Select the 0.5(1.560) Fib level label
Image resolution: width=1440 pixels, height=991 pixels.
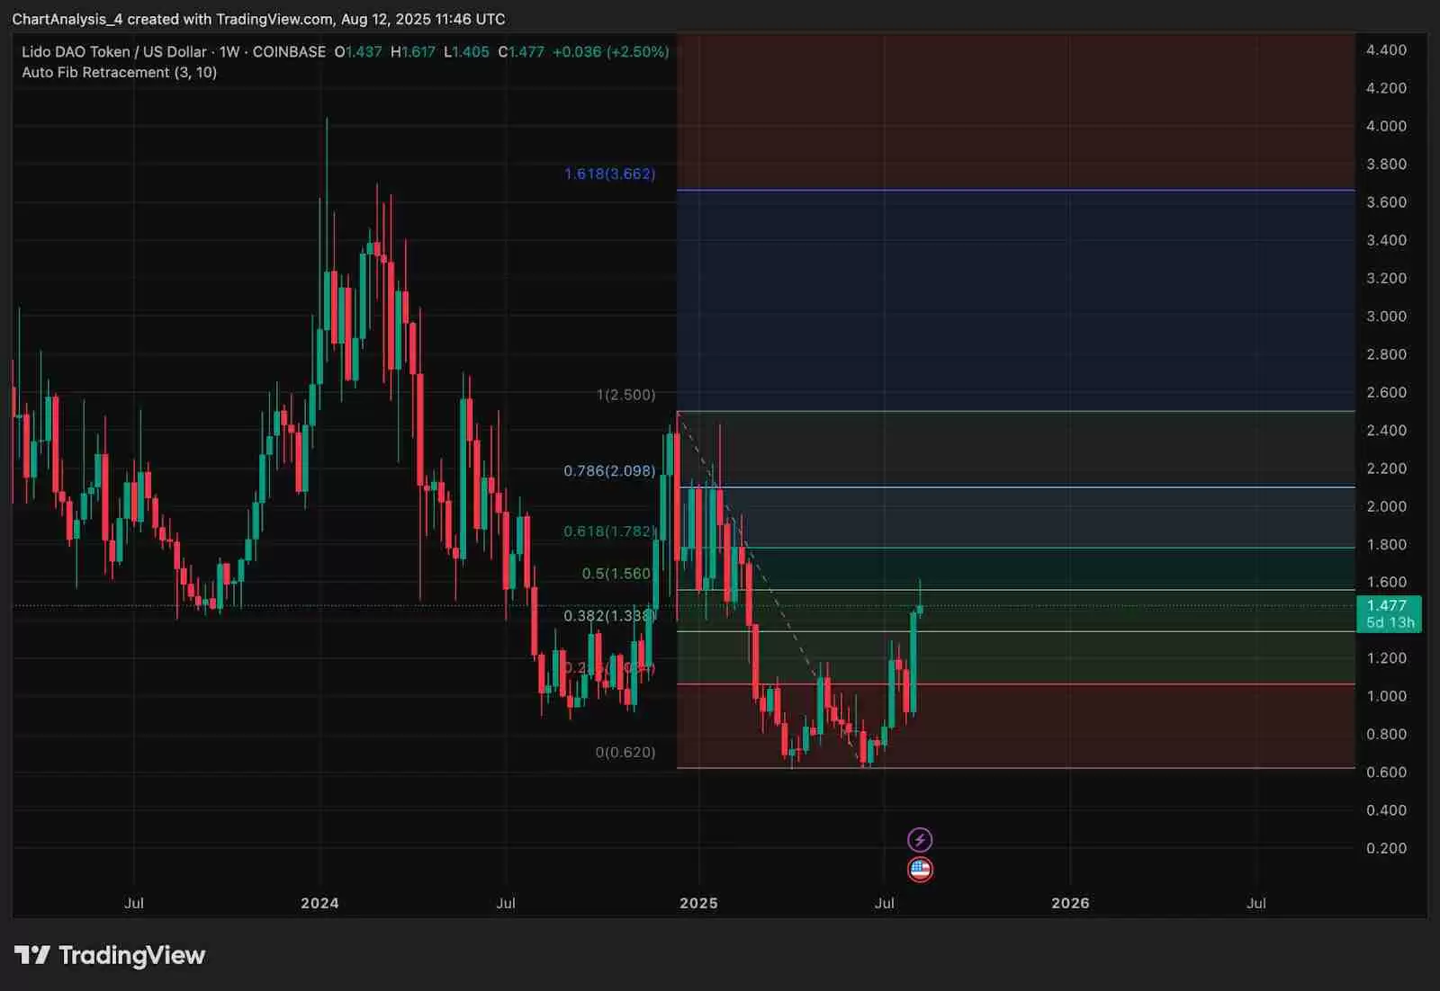616,574
